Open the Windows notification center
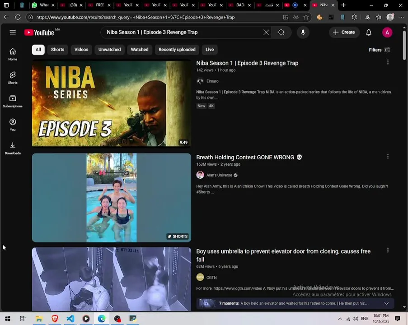The height and width of the screenshot is (325, 408). click(x=397, y=319)
